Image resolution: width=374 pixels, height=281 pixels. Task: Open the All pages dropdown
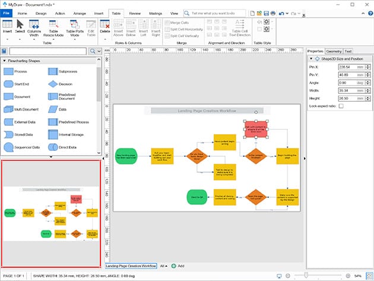(164, 266)
